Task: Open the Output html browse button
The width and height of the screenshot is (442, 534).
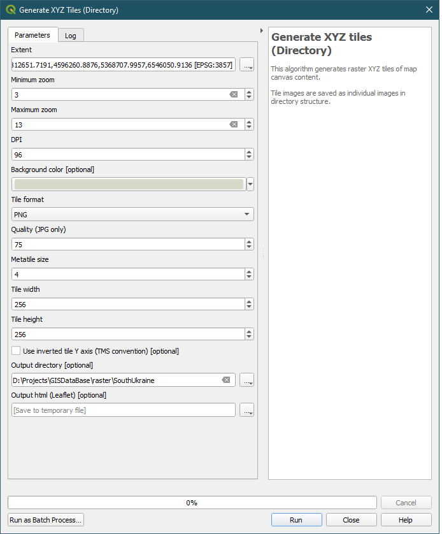Action: [246, 410]
